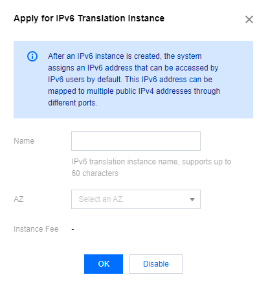Click the dialog title text

pyautogui.click(x=89, y=19)
